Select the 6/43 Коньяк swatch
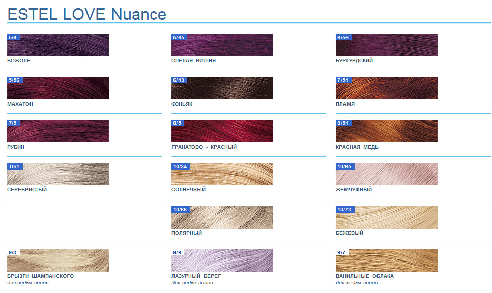 (222, 88)
